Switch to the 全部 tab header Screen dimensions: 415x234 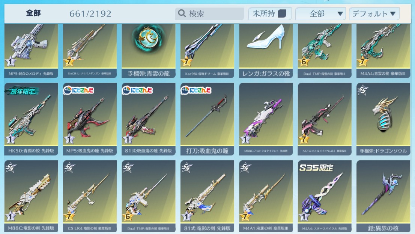[33, 13]
